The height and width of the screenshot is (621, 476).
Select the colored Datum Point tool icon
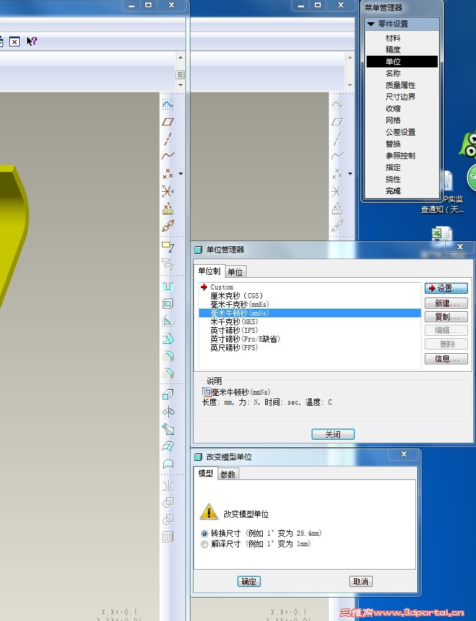tap(168, 173)
